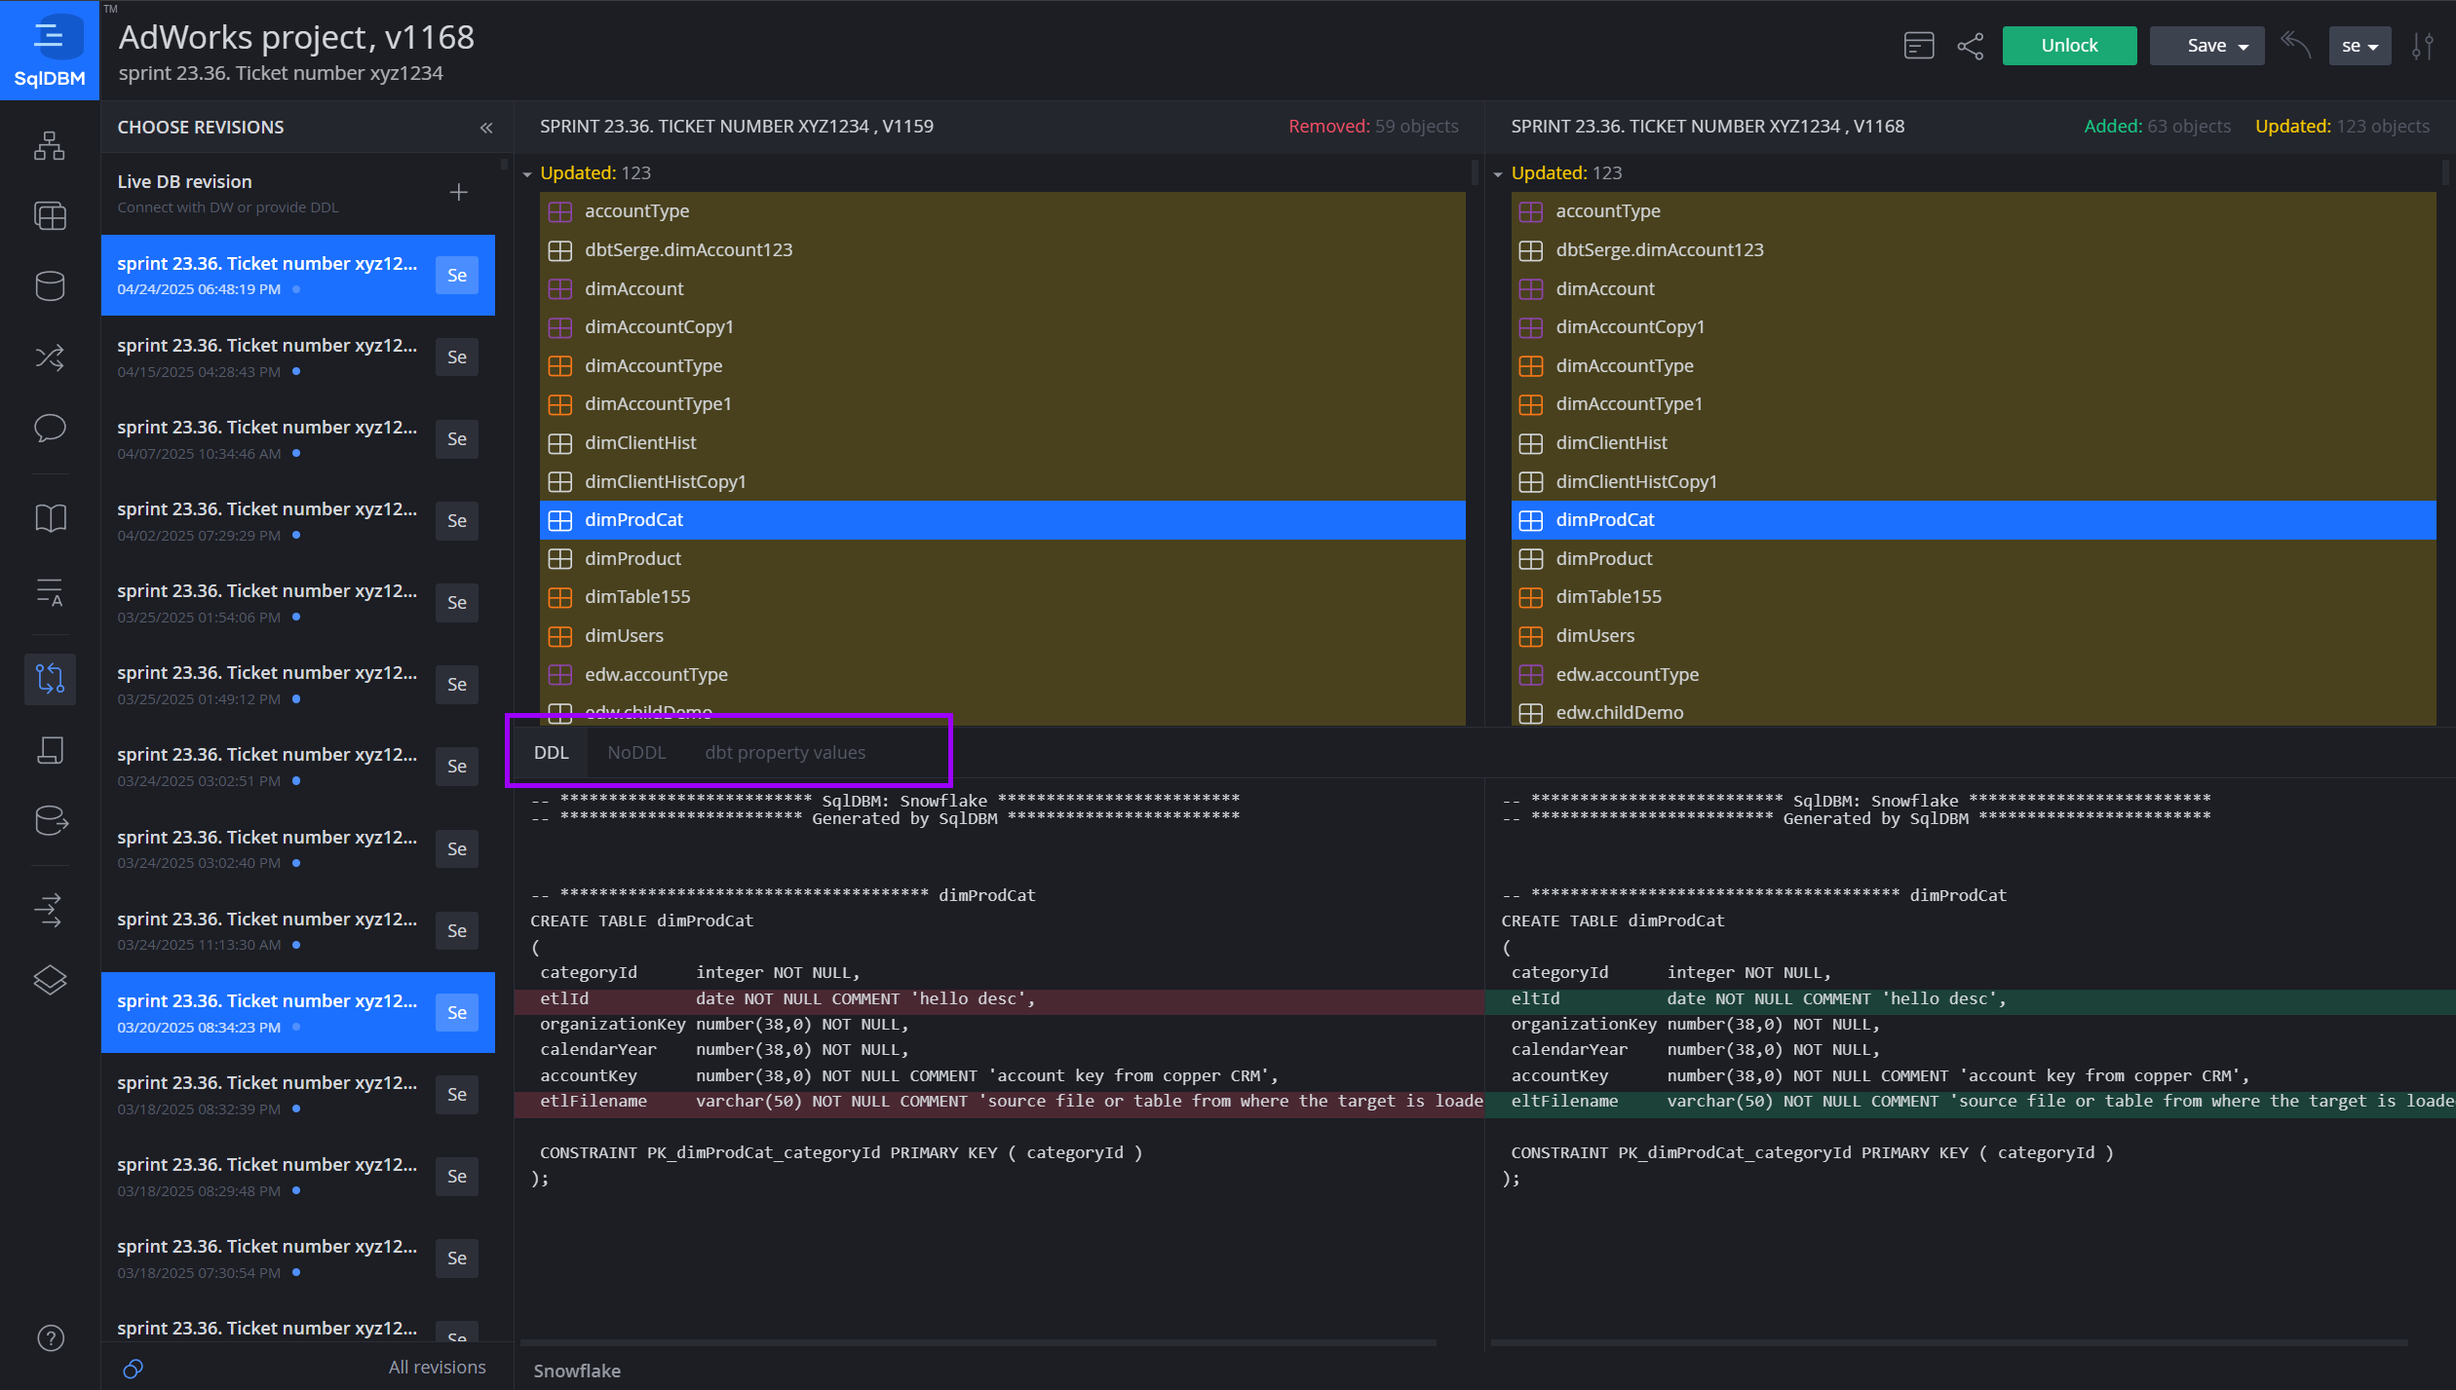Image resolution: width=2456 pixels, height=1390 pixels.
Task: Collapse the Choose Revisions panel
Action: (x=485, y=127)
